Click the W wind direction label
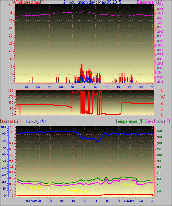The width and height of the screenshot is (172, 206). tap(162, 97)
